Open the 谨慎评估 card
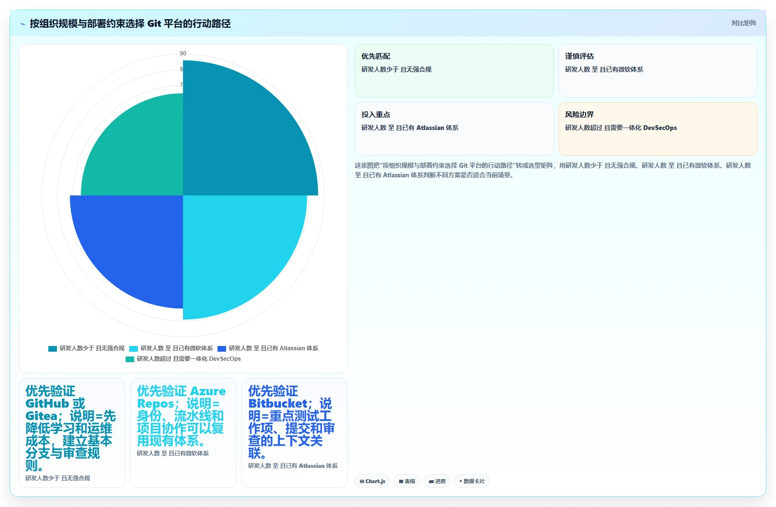Screen dimensions: 776x507 [657, 71]
